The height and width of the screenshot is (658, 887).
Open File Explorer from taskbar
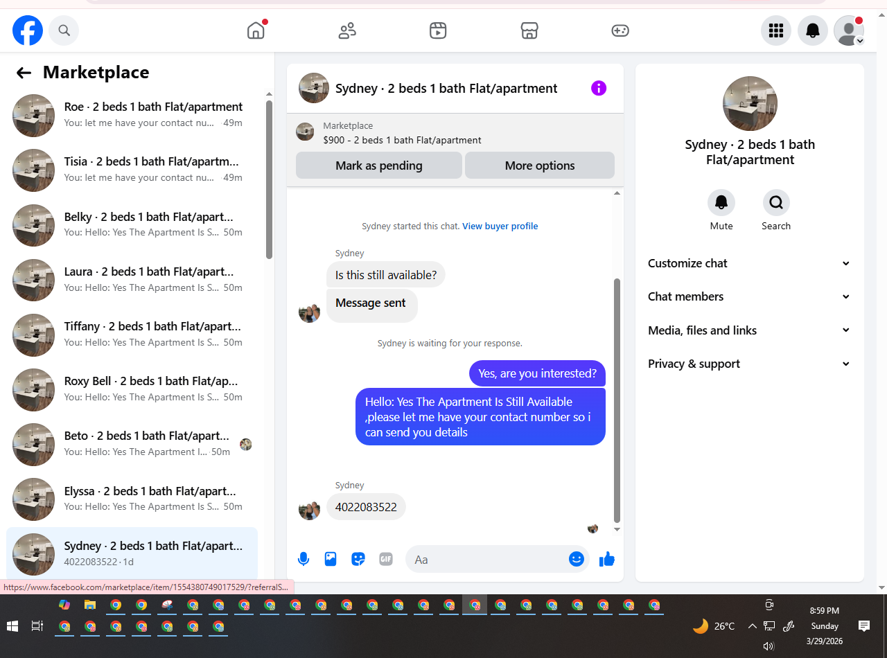[x=89, y=605]
